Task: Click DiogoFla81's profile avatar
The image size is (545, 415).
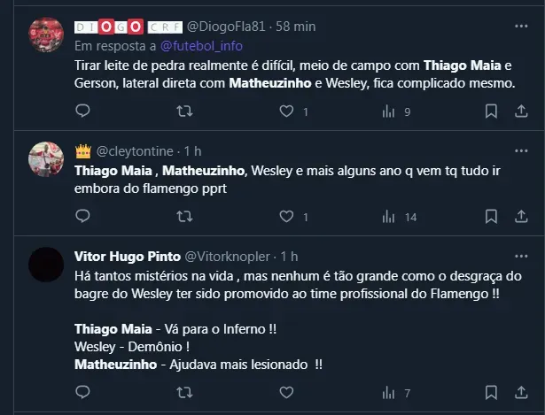Action: (x=46, y=35)
